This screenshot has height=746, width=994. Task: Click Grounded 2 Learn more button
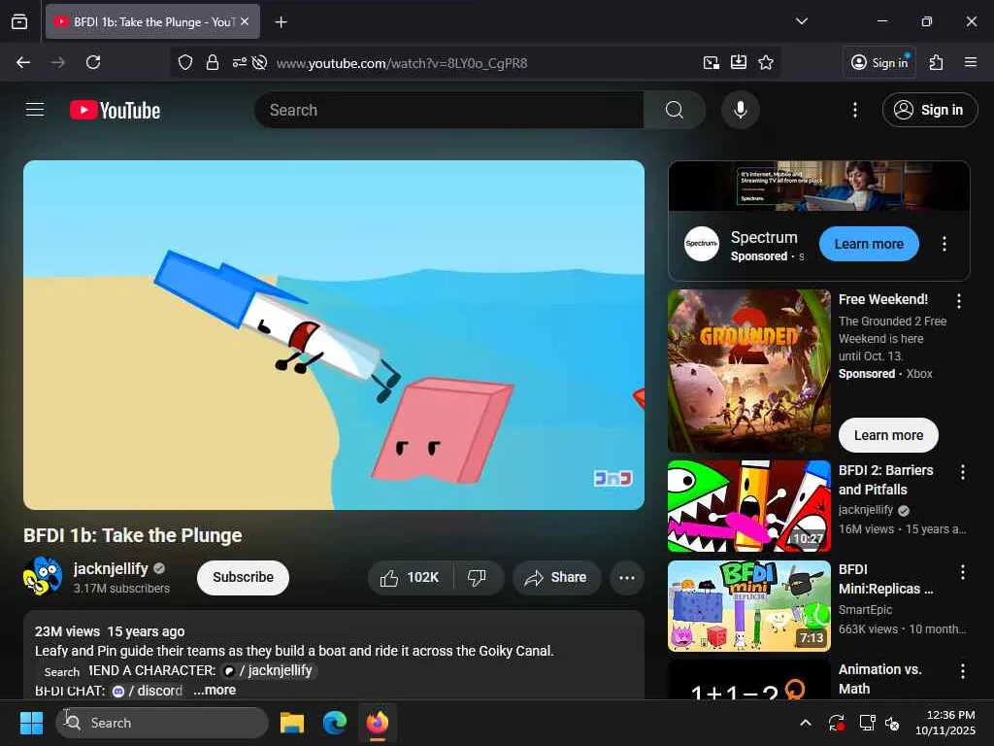[x=888, y=435]
